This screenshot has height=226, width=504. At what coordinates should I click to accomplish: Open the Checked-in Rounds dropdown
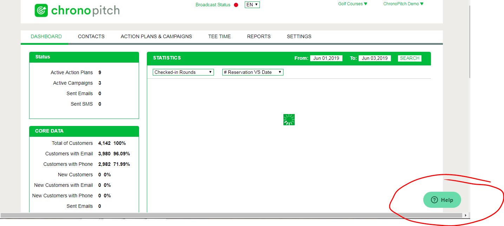[183, 72]
